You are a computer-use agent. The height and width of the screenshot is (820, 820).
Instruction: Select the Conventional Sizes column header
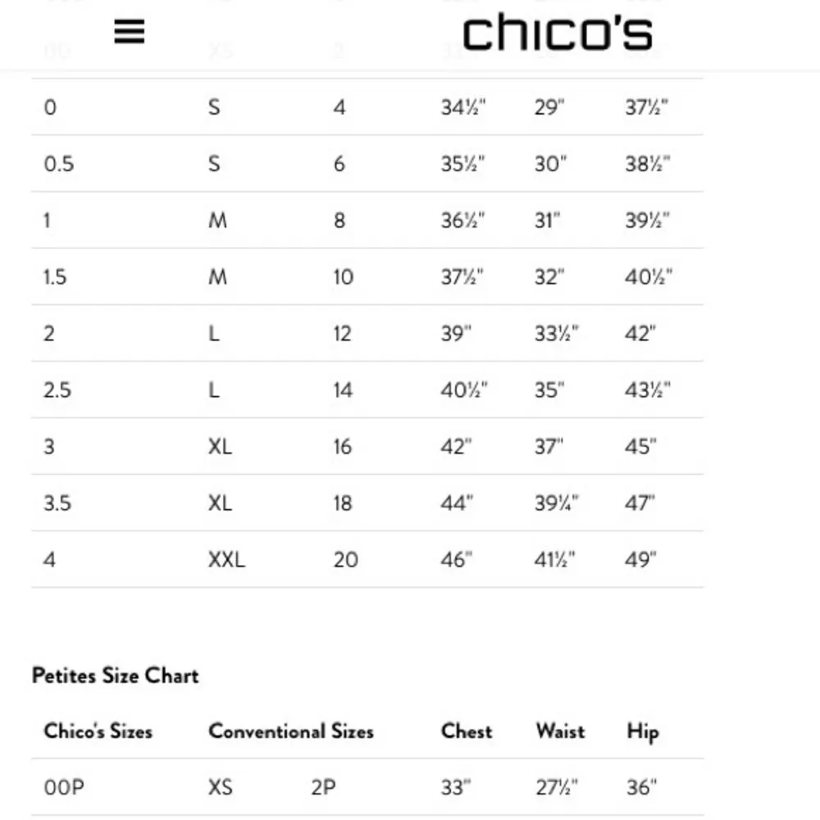pyautogui.click(x=292, y=731)
